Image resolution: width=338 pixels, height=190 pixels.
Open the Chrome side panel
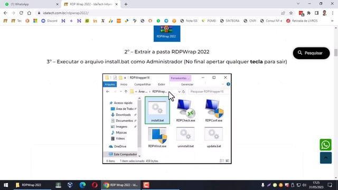tap(316, 13)
